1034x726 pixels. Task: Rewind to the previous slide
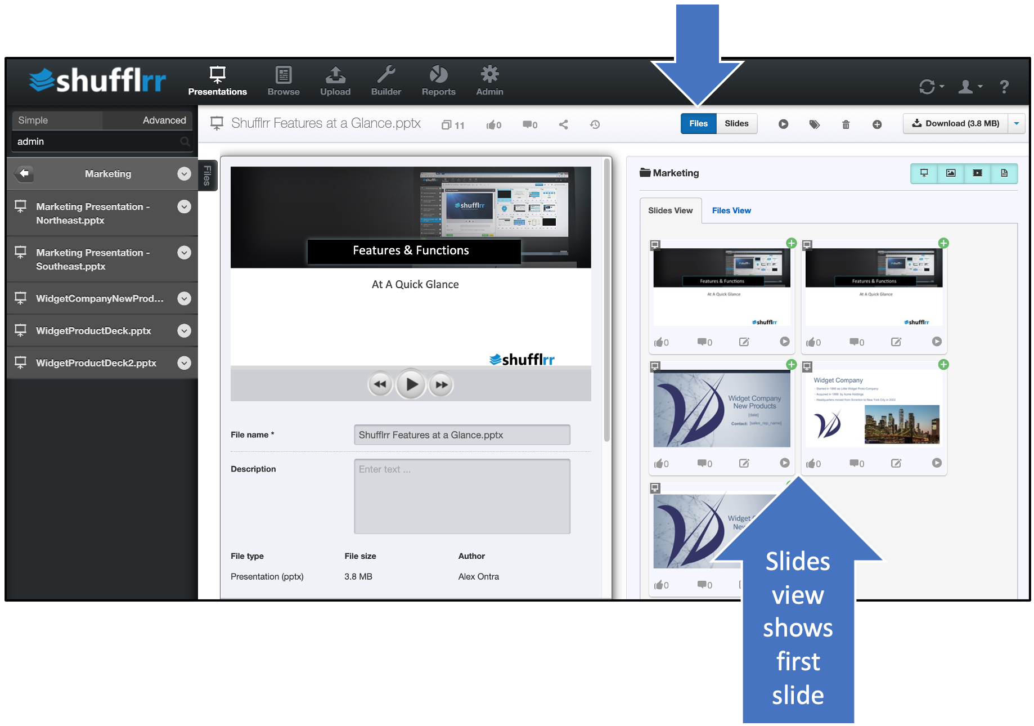pyautogui.click(x=380, y=384)
